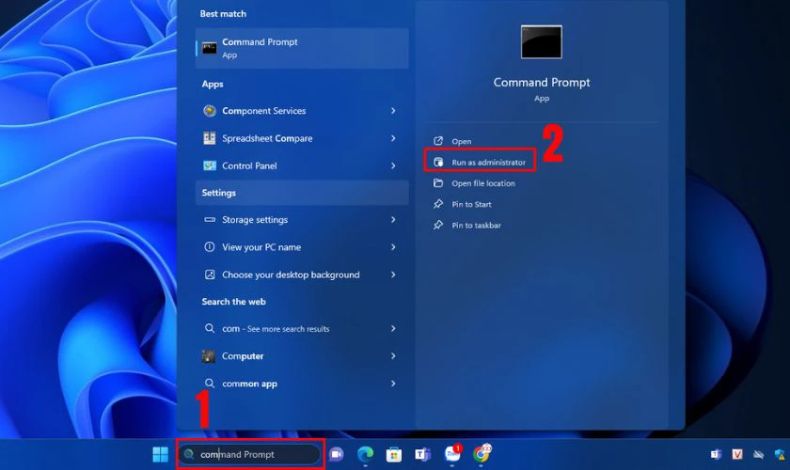Click the 'Search the web' section heading
Screen dimensions: 790x470
[x=234, y=302]
